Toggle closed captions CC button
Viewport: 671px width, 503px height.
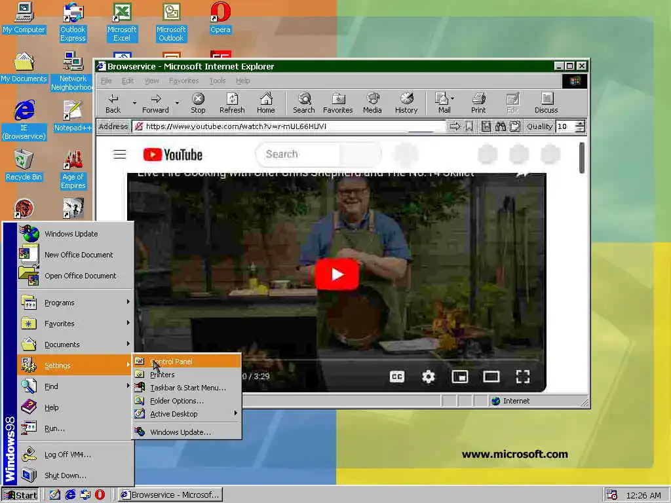(396, 377)
